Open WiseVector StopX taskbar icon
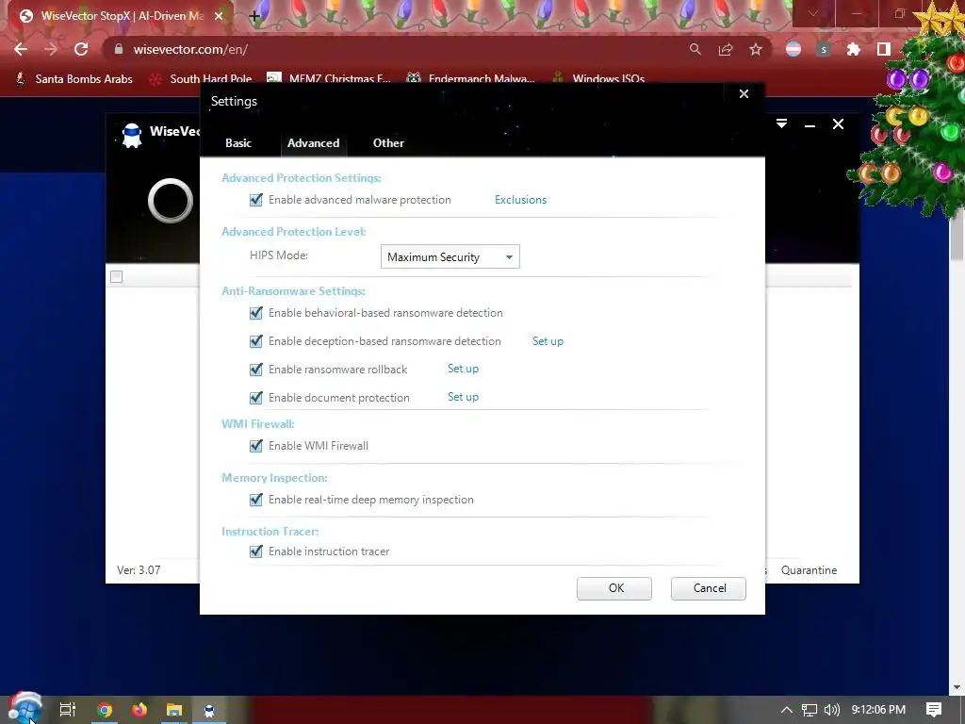 click(x=209, y=710)
